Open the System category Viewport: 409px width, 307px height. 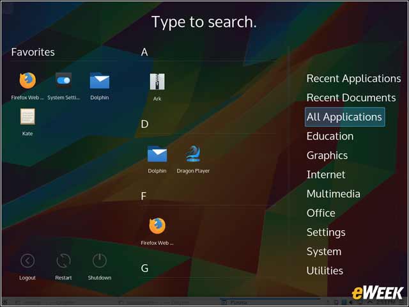324,251
